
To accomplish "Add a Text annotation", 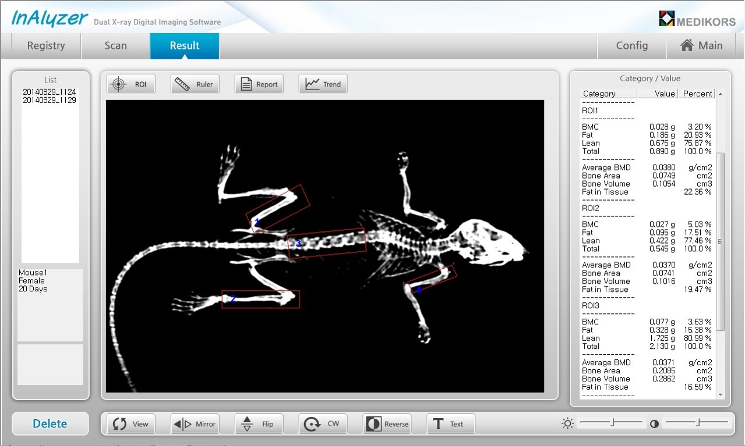I will tap(450, 424).
